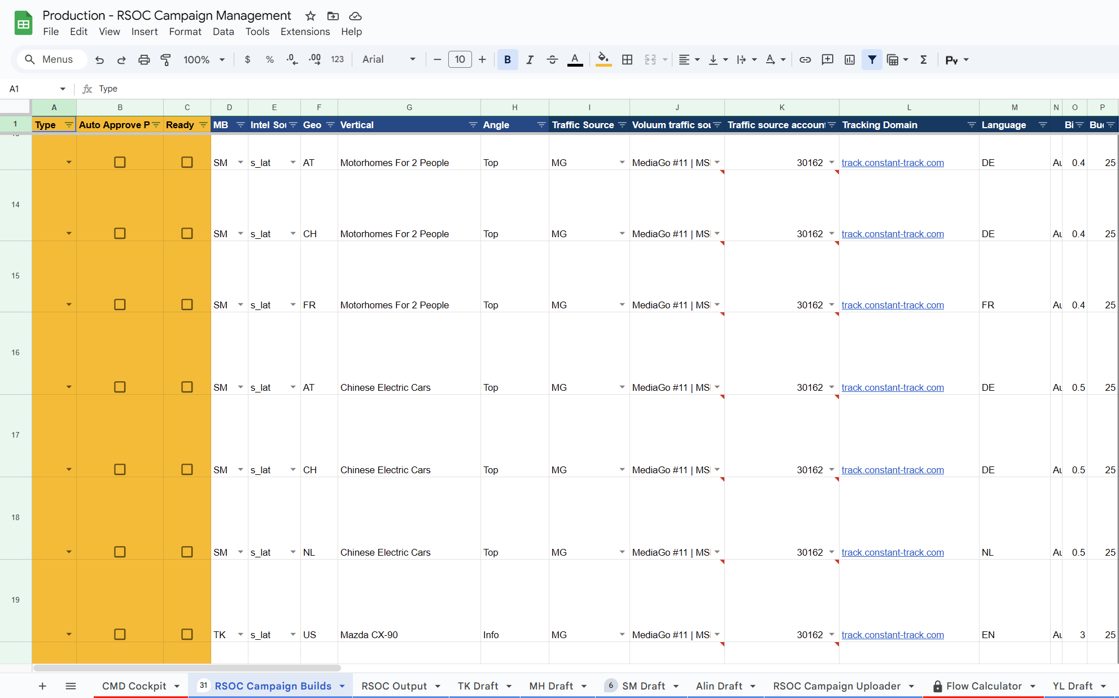Pick a fill color from the paint bucket swatch
Viewport: 1119px width, 698px height.
click(x=603, y=59)
